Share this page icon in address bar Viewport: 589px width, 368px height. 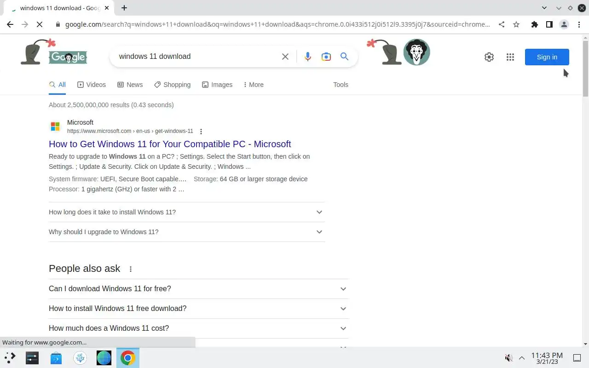tap(502, 24)
